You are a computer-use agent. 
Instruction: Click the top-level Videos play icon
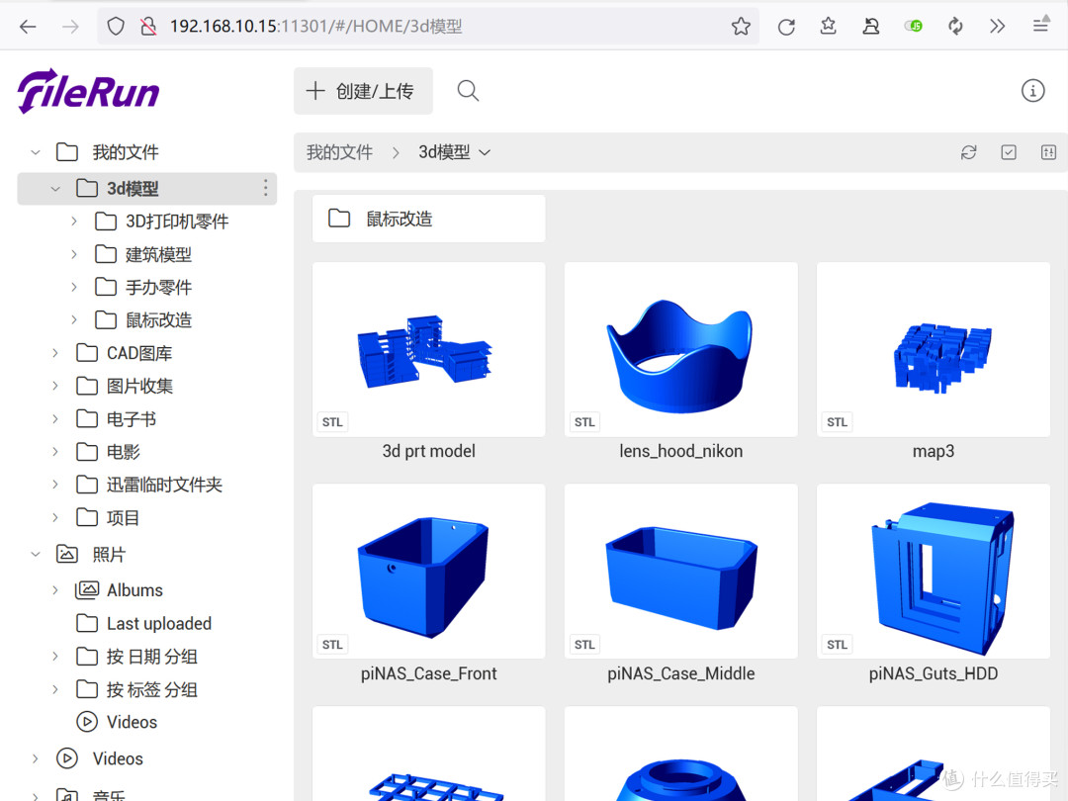67,758
